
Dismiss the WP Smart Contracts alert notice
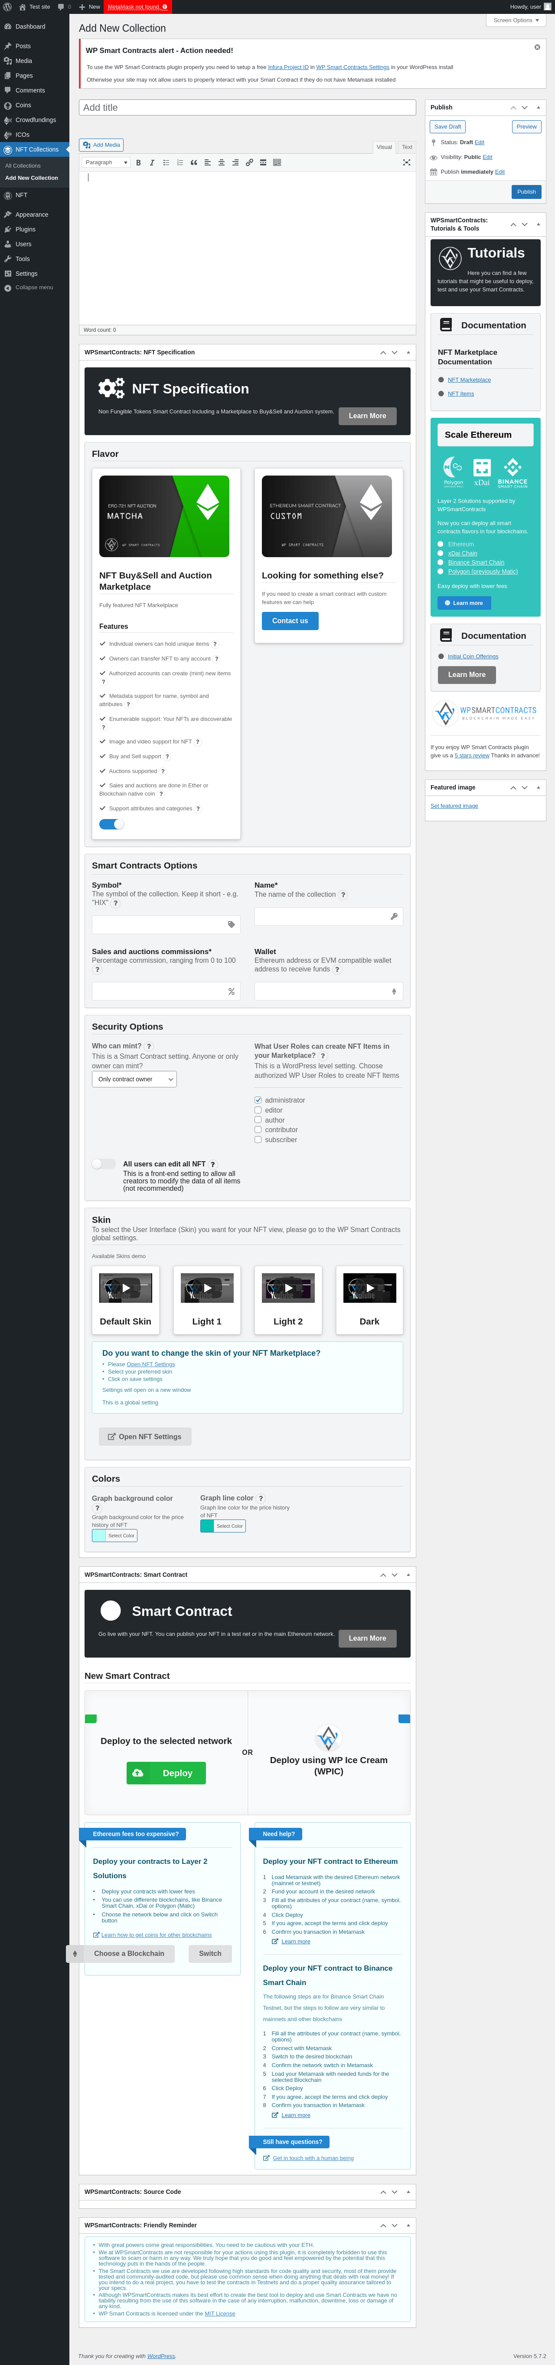[538, 47]
